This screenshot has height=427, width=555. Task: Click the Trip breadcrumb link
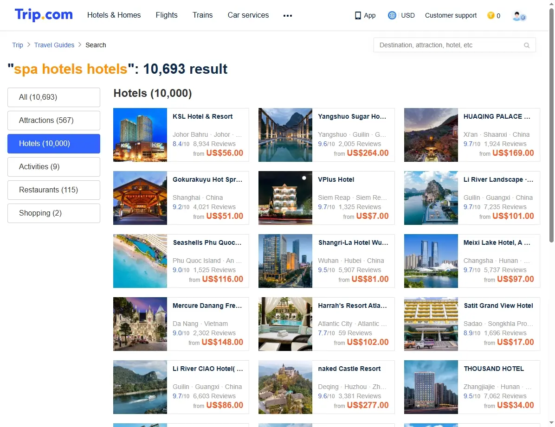(x=17, y=45)
